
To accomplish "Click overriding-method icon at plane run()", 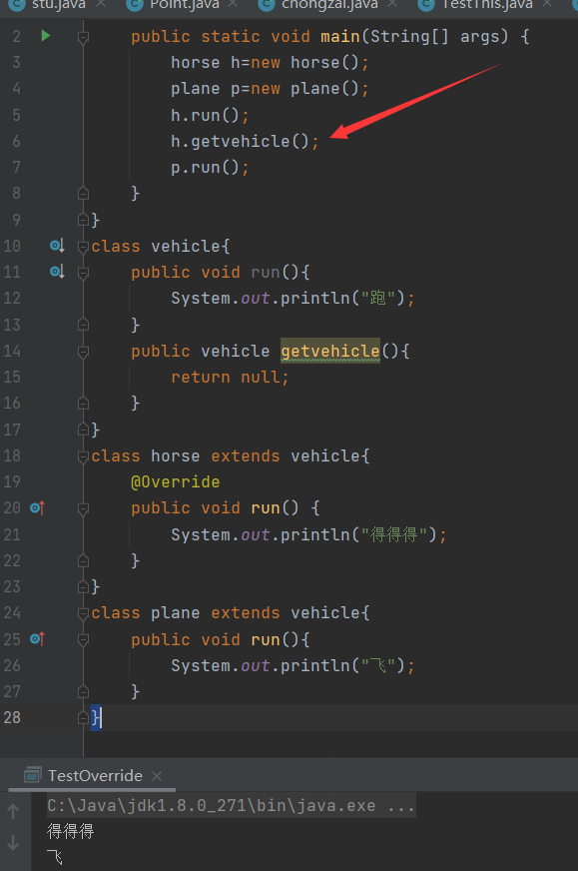I will [37, 639].
